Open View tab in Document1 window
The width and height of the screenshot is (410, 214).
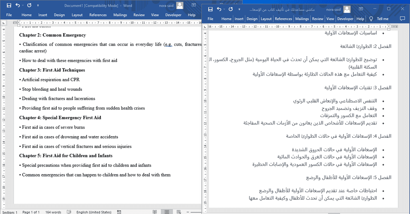[x=155, y=15]
